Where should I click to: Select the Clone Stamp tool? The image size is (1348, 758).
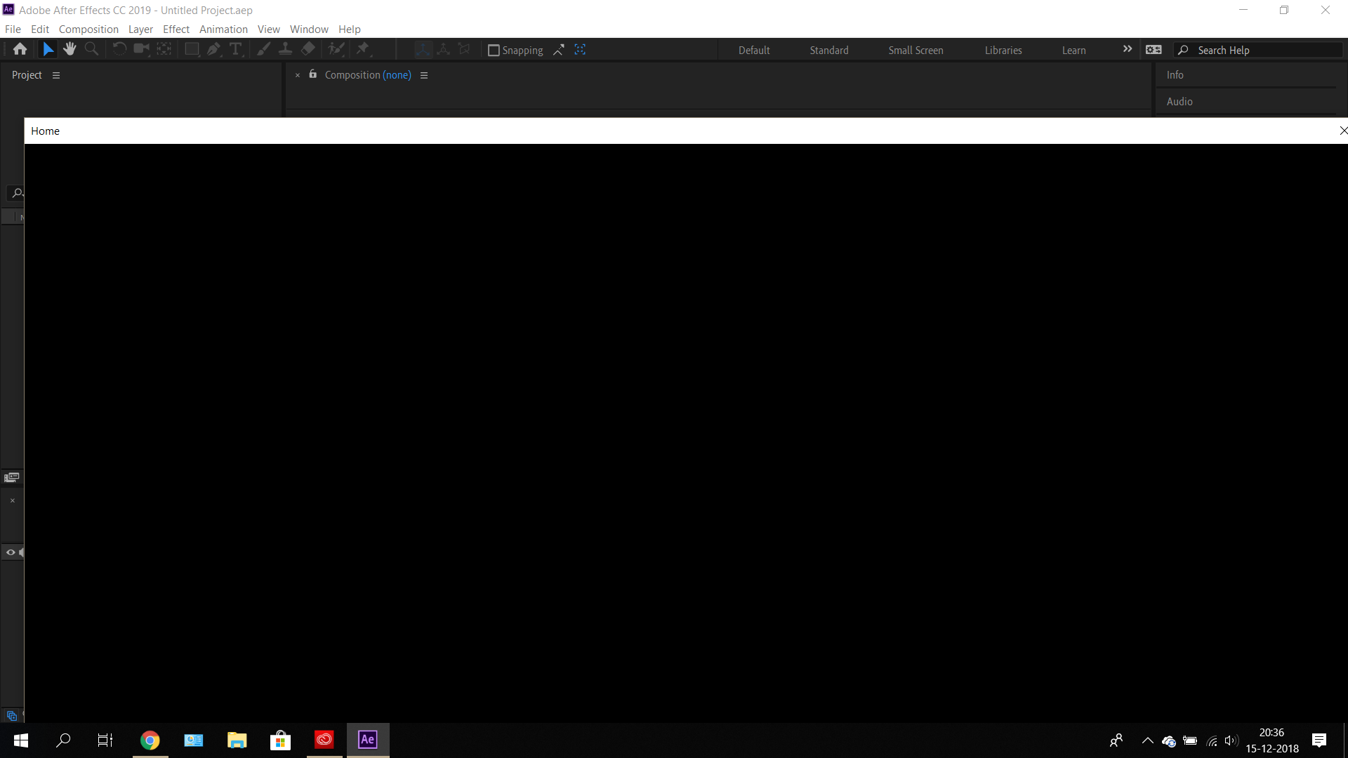[x=285, y=49]
